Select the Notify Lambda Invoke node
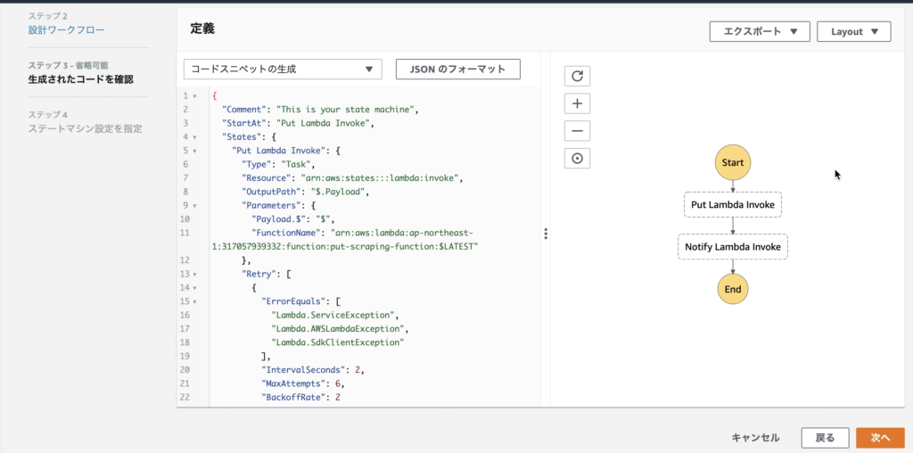The height and width of the screenshot is (453, 913). pos(733,247)
